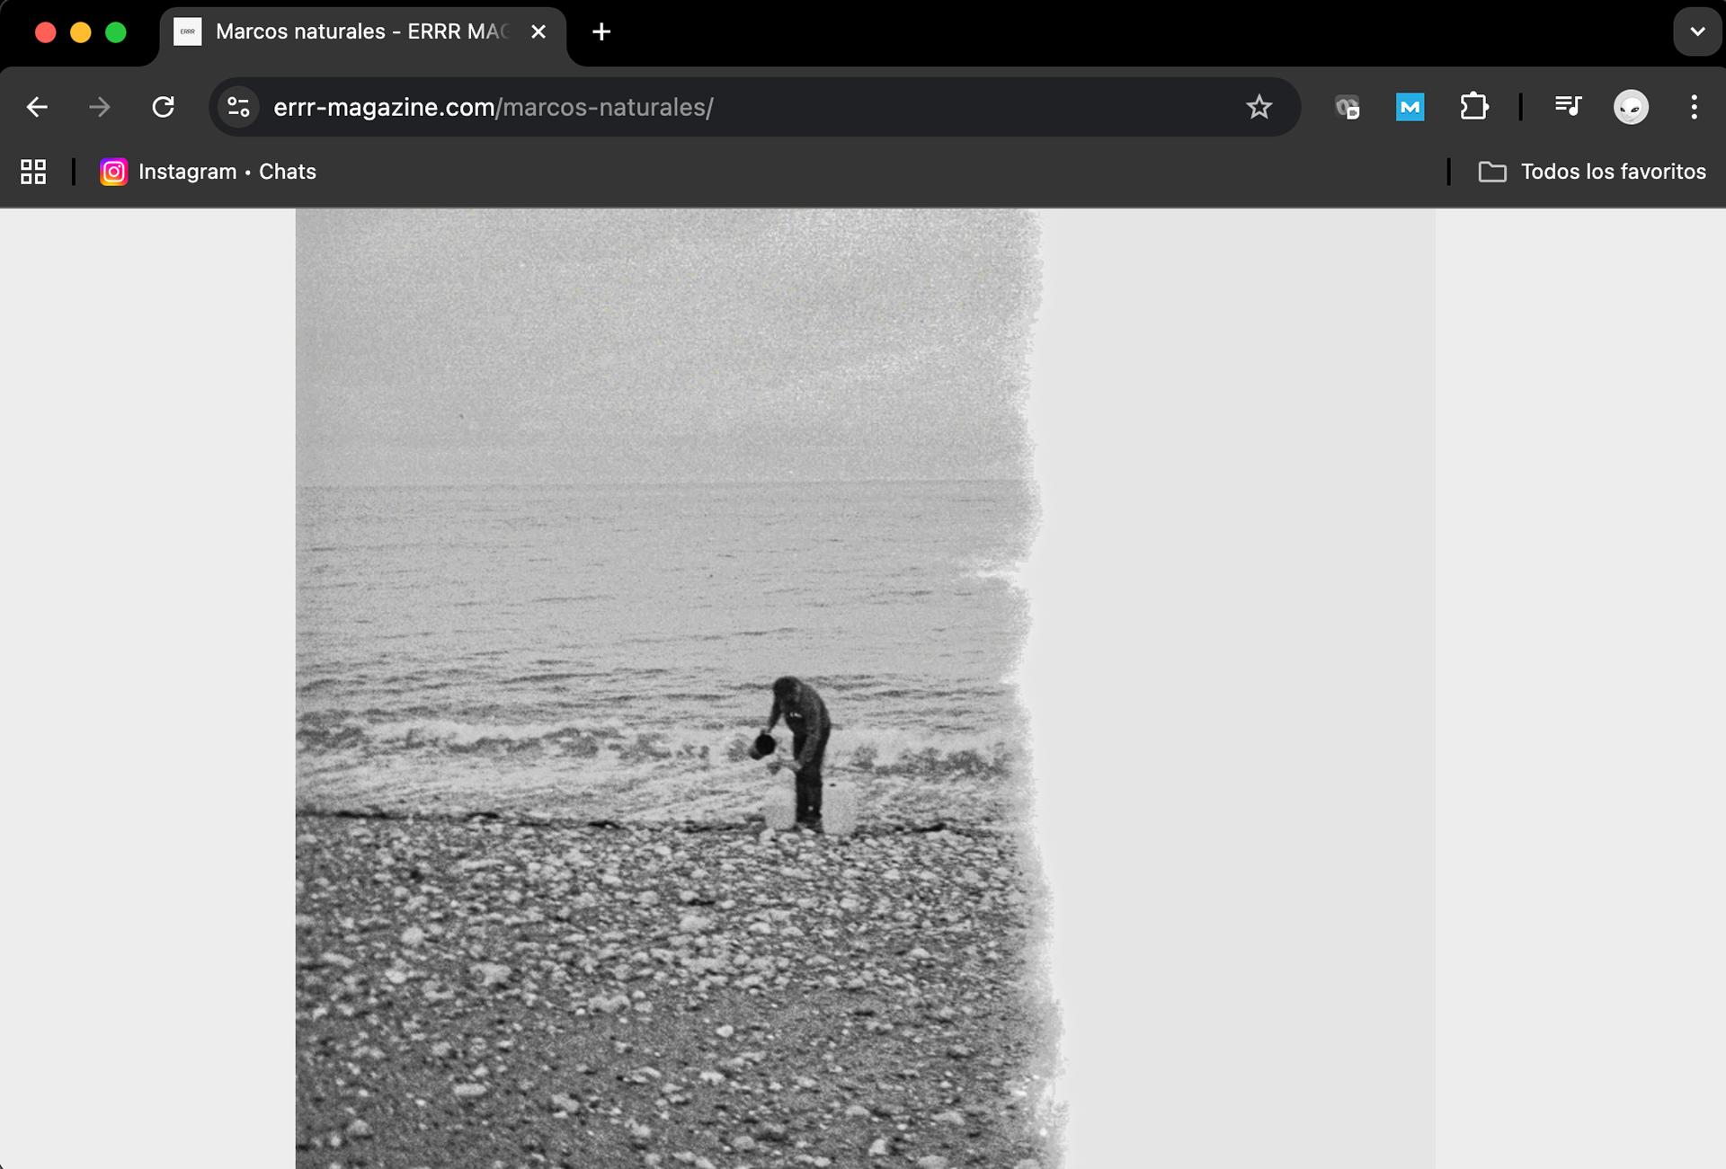The height and width of the screenshot is (1169, 1726).
Task: Close the Marcos naturales tab
Action: (x=538, y=31)
